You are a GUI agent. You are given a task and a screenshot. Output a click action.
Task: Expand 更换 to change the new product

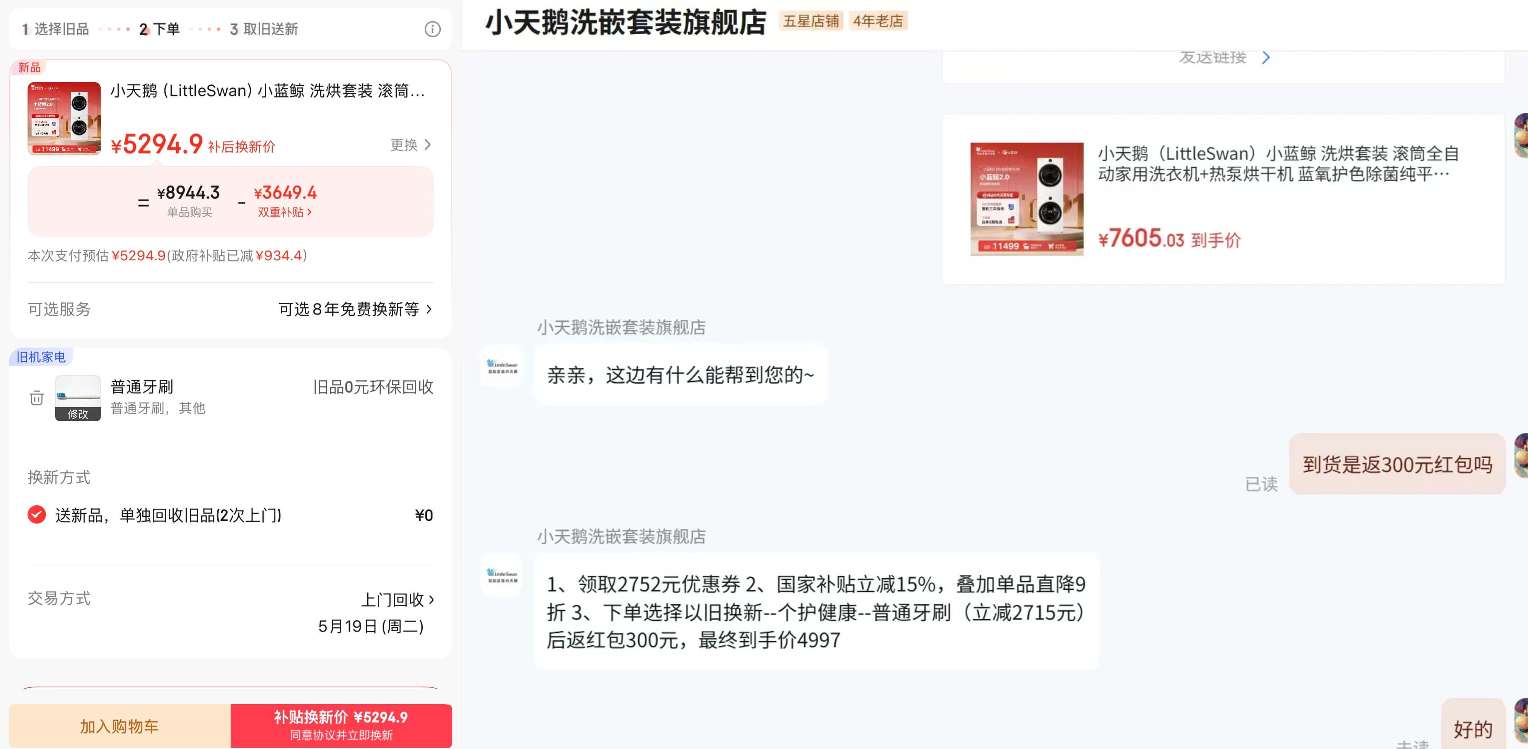tap(411, 145)
